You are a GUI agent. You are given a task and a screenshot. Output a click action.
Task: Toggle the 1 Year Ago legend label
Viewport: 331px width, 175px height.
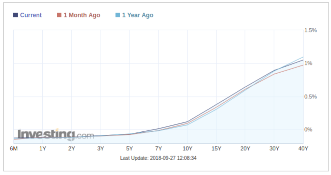137,15
